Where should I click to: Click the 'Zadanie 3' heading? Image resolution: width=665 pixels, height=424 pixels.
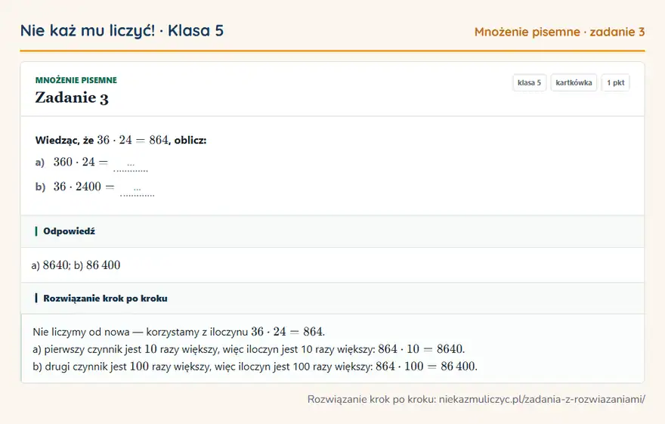[x=72, y=97]
